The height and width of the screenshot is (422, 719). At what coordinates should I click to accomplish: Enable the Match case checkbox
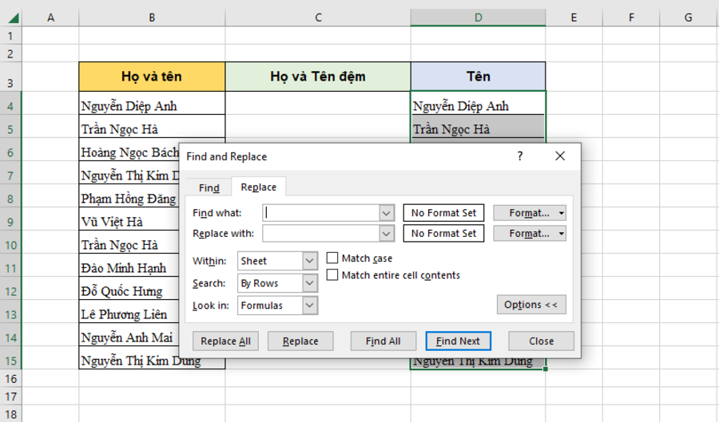click(332, 258)
